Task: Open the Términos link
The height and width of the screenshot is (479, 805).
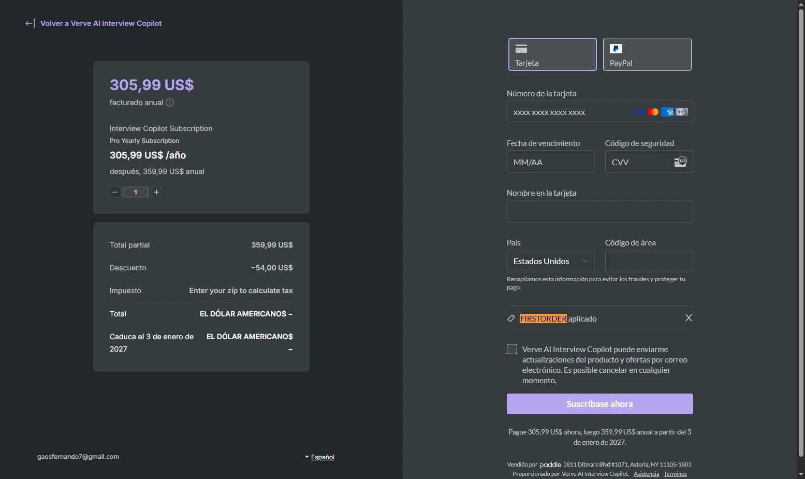Action: pos(676,474)
